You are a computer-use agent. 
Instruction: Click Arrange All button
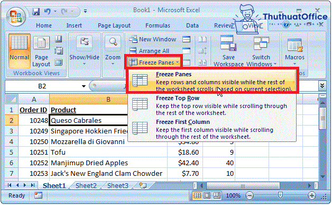149,51
